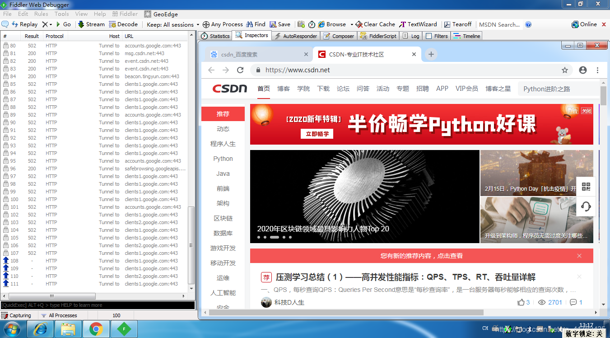
Task: Click the headset customer service icon
Action: pyautogui.click(x=586, y=207)
